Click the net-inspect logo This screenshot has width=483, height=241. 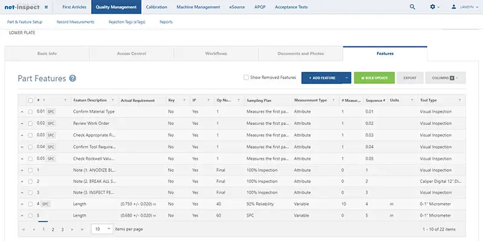pos(22,7)
